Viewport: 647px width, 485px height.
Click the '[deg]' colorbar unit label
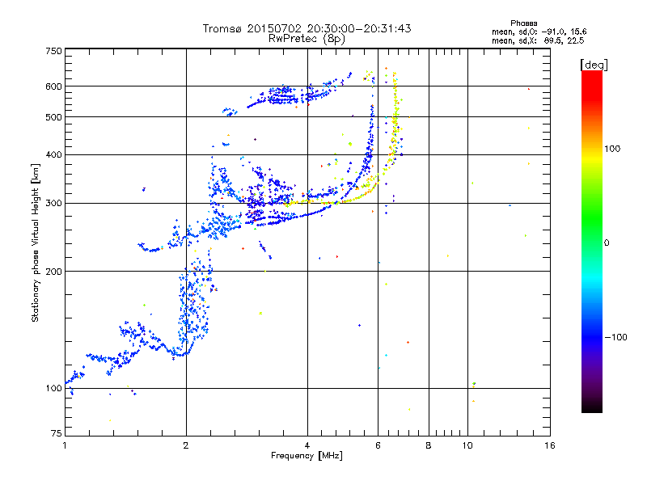coord(594,65)
